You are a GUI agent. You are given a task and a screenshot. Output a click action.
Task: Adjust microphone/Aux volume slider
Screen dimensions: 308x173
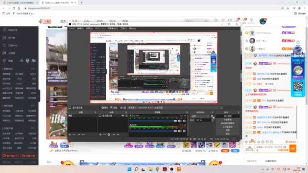coord(153,121)
